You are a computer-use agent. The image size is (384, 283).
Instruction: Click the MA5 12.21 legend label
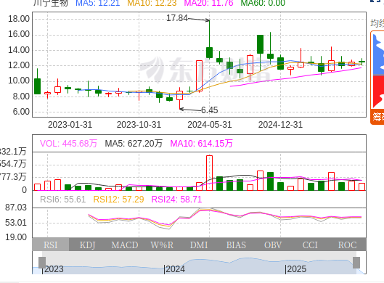98,3
